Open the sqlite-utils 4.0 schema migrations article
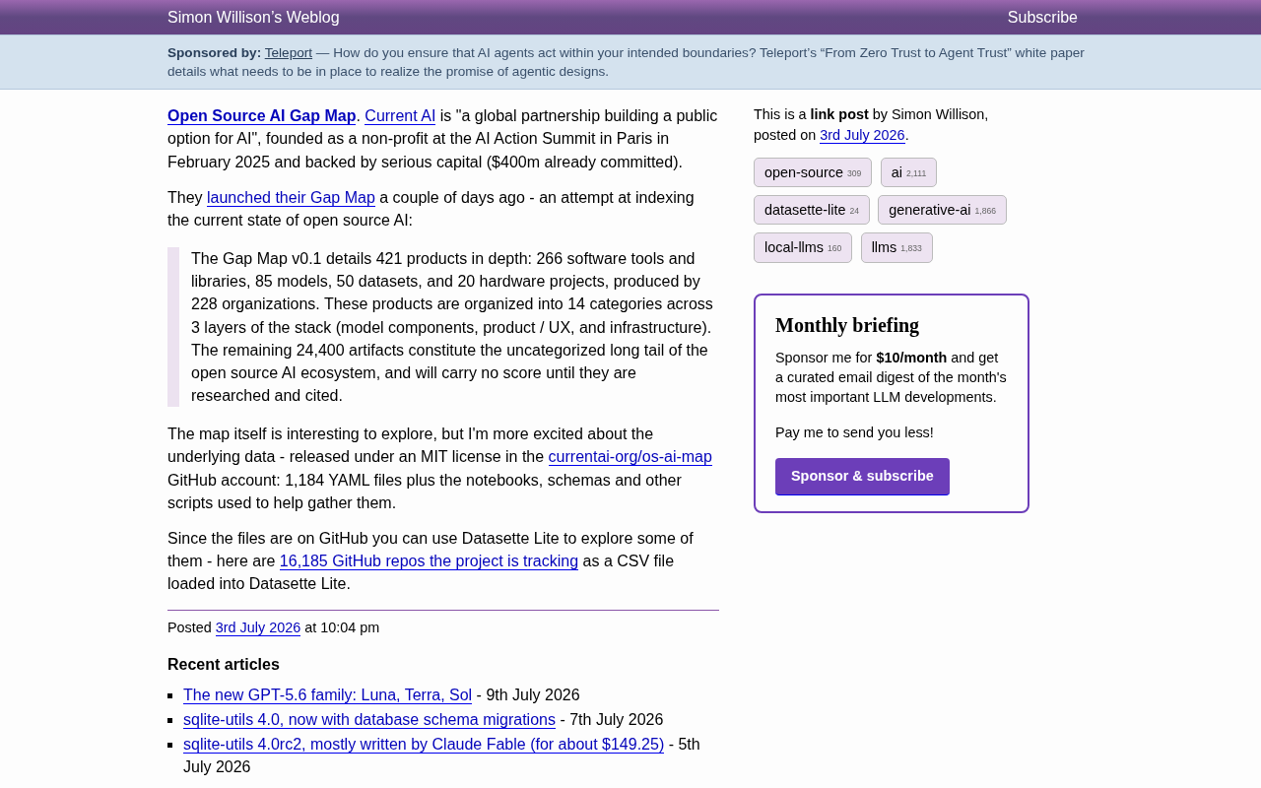This screenshot has height=788, width=1261. pos(369,720)
